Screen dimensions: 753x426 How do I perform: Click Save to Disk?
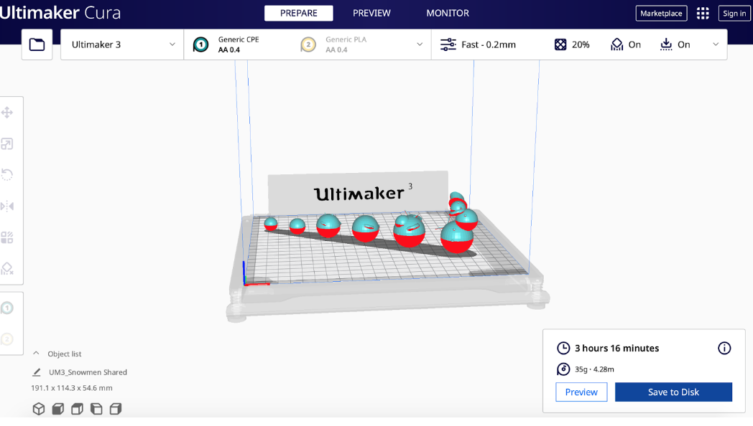[673, 392]
